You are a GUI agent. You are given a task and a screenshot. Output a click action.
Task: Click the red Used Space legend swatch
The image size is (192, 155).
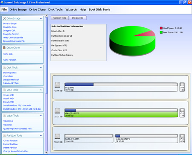pos(161,28)
